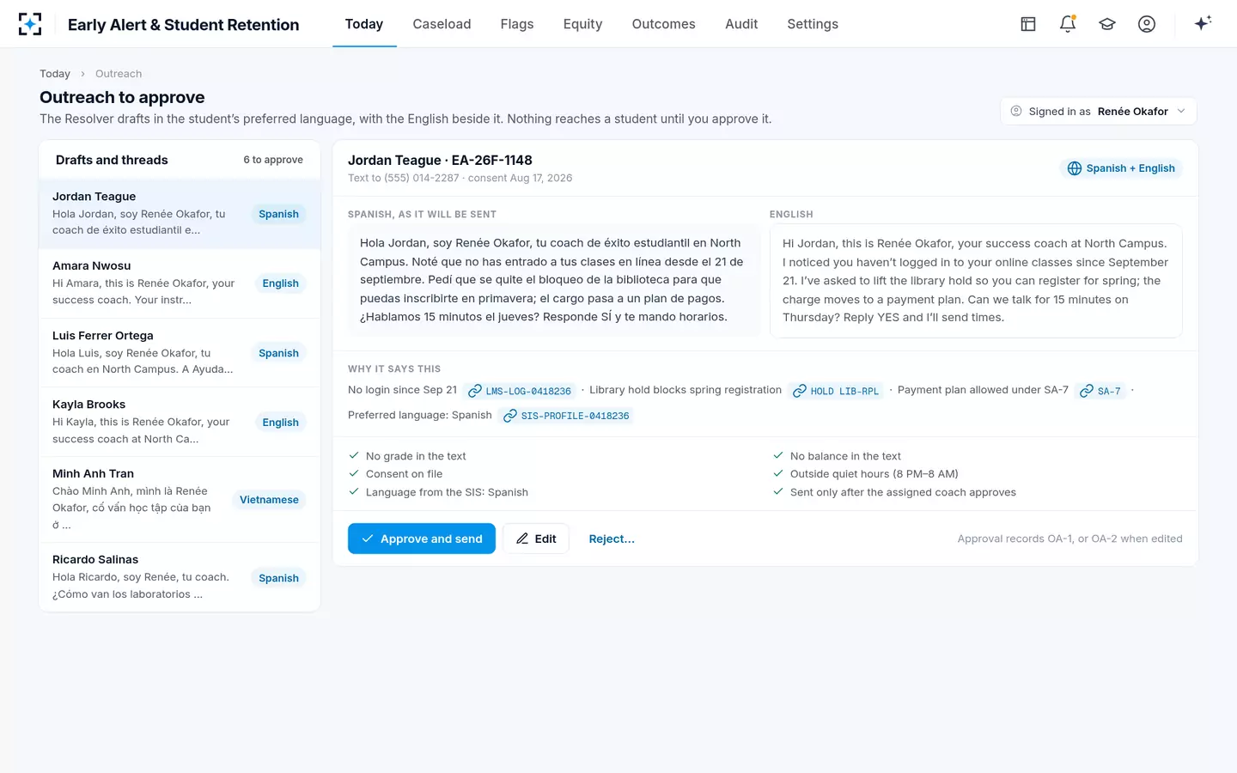
Task: Open the Flags tab
Action: pyautogui.click(x=517, y=24)
